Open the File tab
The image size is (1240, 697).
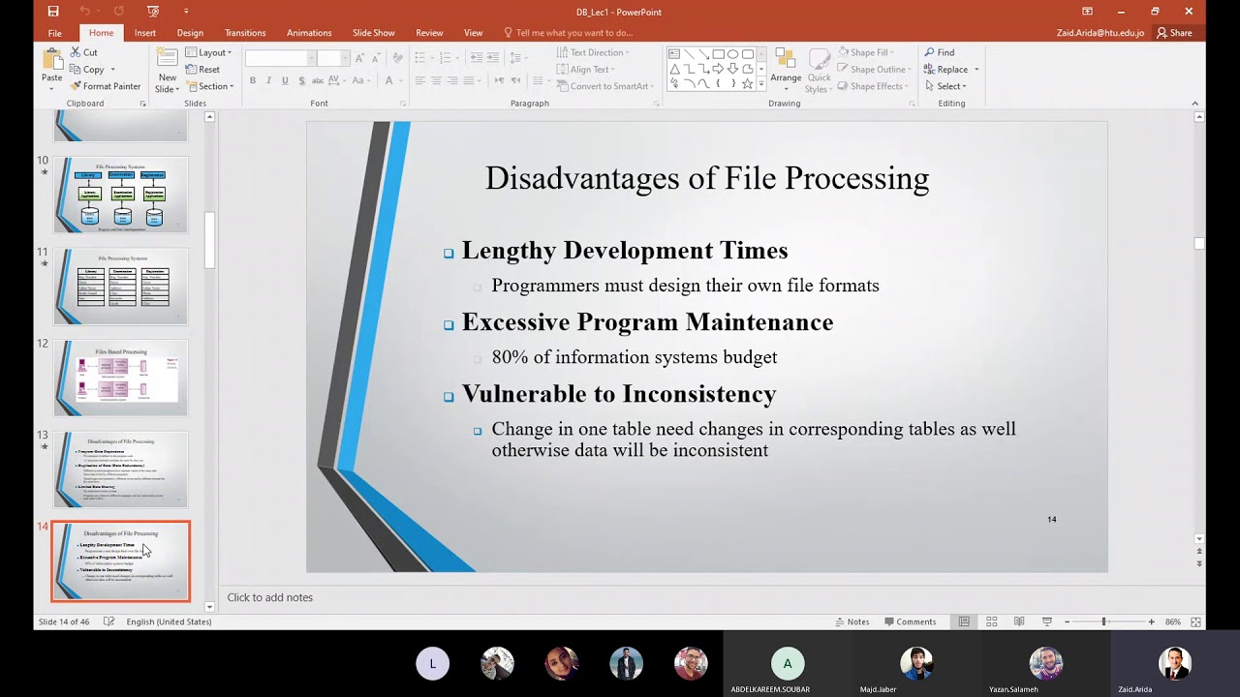[55, 33]
